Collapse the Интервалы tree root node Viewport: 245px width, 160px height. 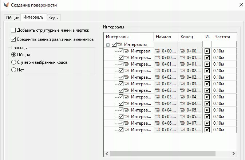pos(108,44)
